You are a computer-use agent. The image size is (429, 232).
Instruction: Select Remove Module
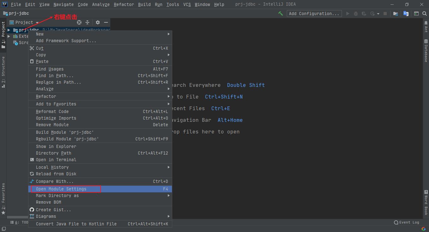click(100, 125)
